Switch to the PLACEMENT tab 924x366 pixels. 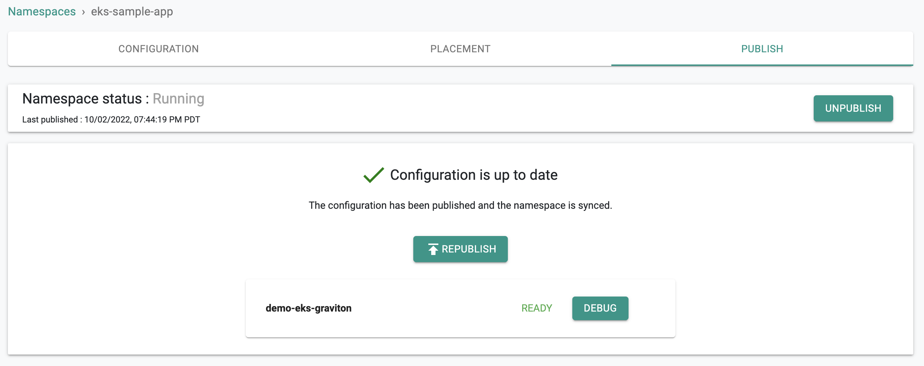[460, 49]
